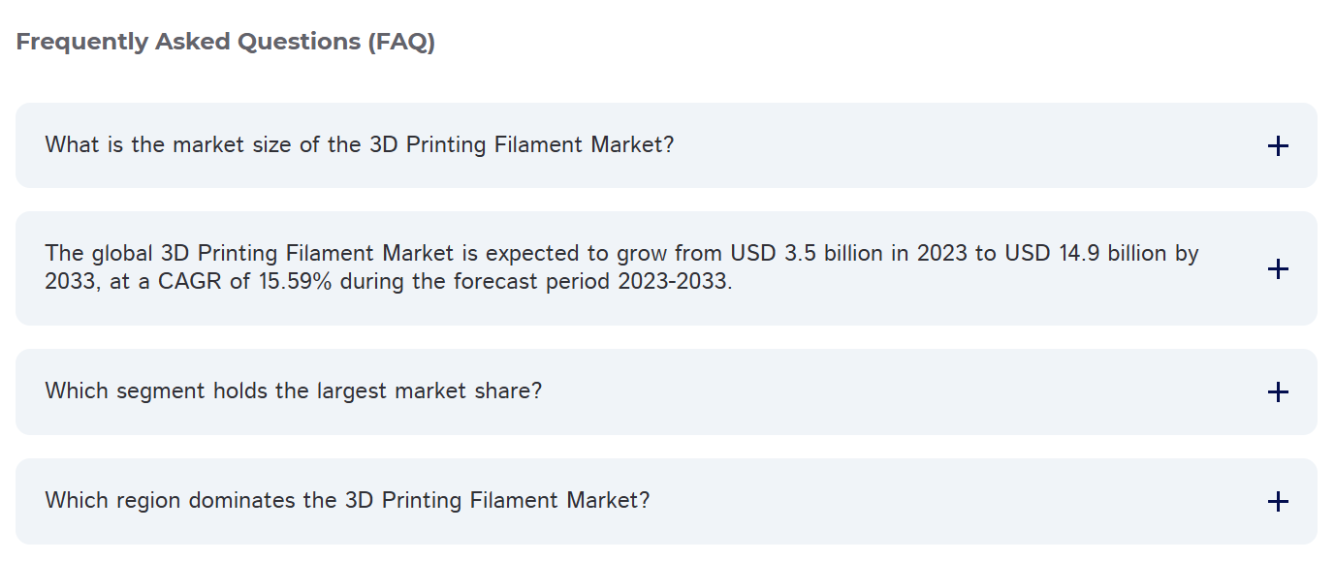Click "largest market share?" phrase
Screen dimensions: 1335x562
[x=429, y=391]
